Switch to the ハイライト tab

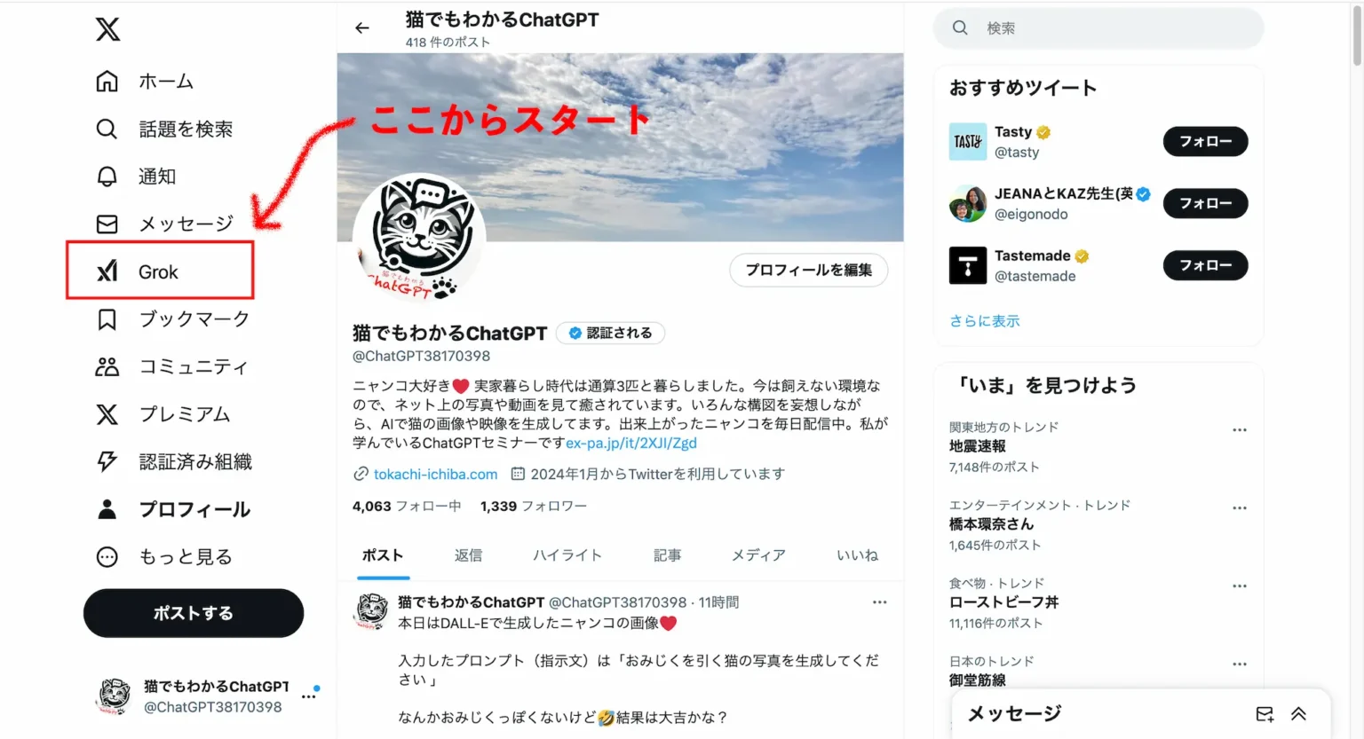(x=567, y=555)
